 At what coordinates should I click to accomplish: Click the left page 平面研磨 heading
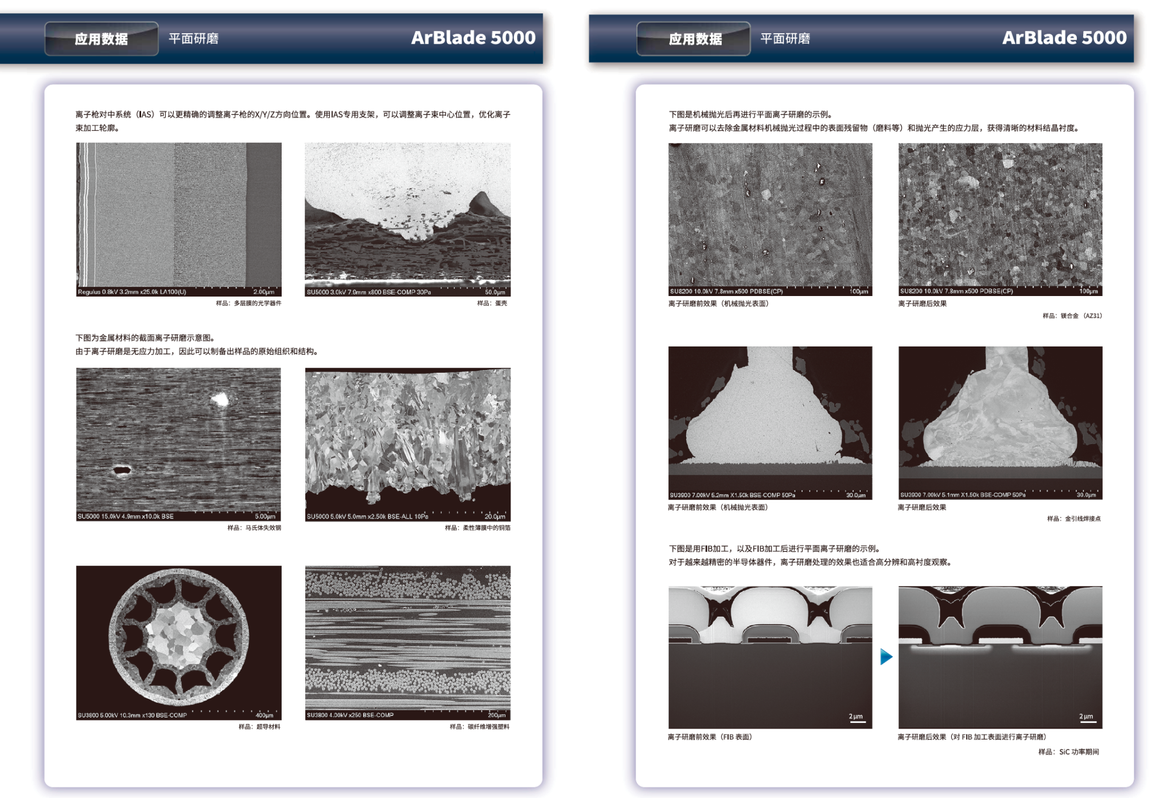193,38
